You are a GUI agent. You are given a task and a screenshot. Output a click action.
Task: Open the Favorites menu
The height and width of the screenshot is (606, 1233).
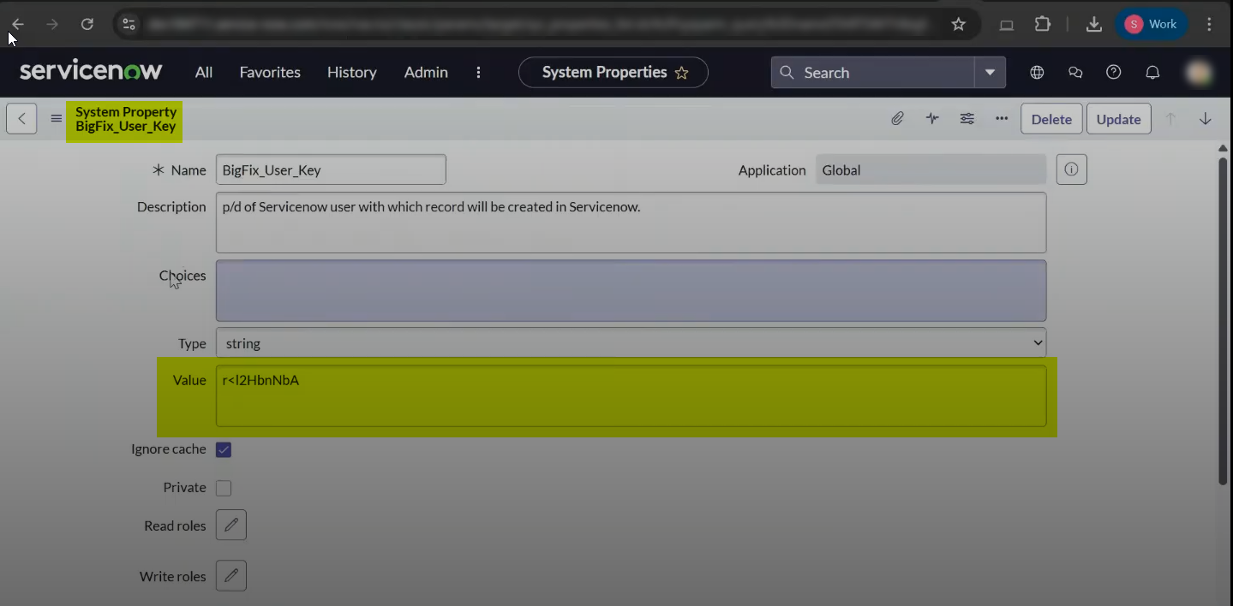click(x=270, y=72)
